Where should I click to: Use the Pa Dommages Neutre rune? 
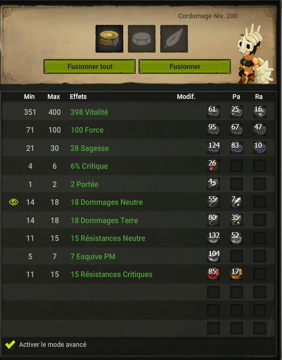(x=237, y=202)
